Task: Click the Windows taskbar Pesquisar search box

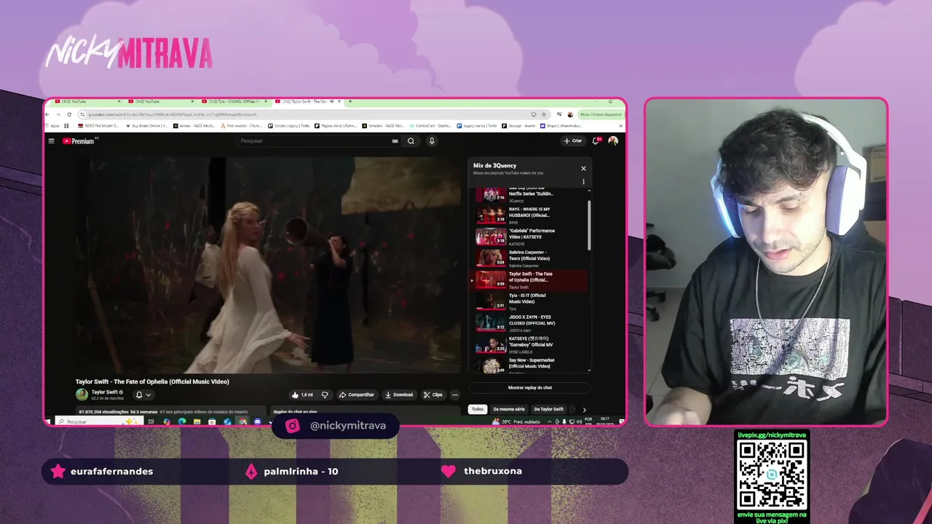Action: point(98,421)
